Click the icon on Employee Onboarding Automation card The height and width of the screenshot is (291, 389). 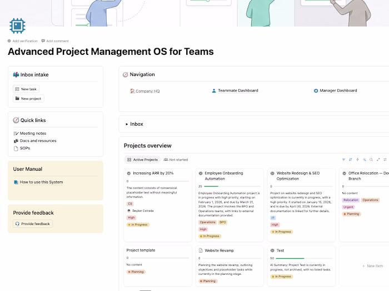click(x=201, y=173)
